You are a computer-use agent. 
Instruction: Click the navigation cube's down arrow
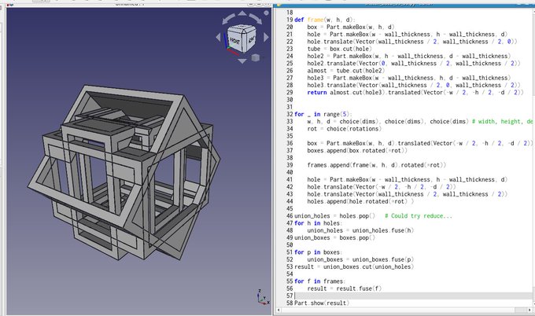point(242,61)
